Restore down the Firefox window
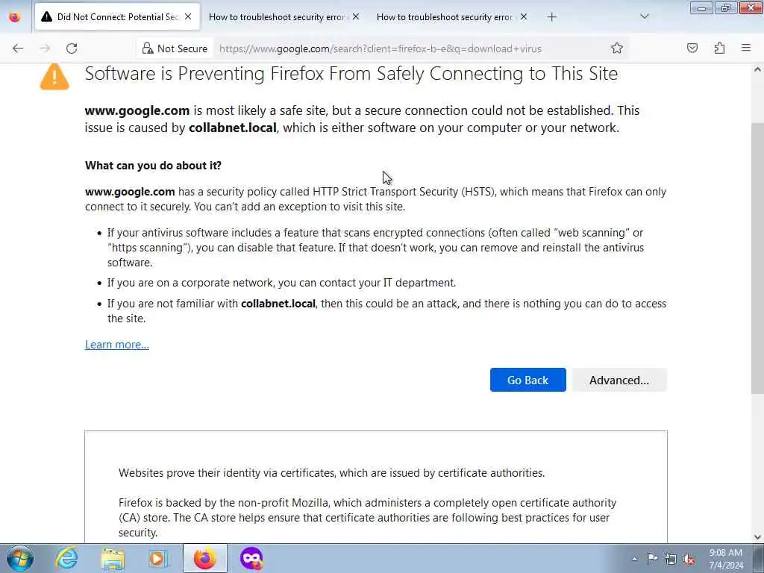Image resolution: width=764 pixels, height=573 pixels. [726, 8]
